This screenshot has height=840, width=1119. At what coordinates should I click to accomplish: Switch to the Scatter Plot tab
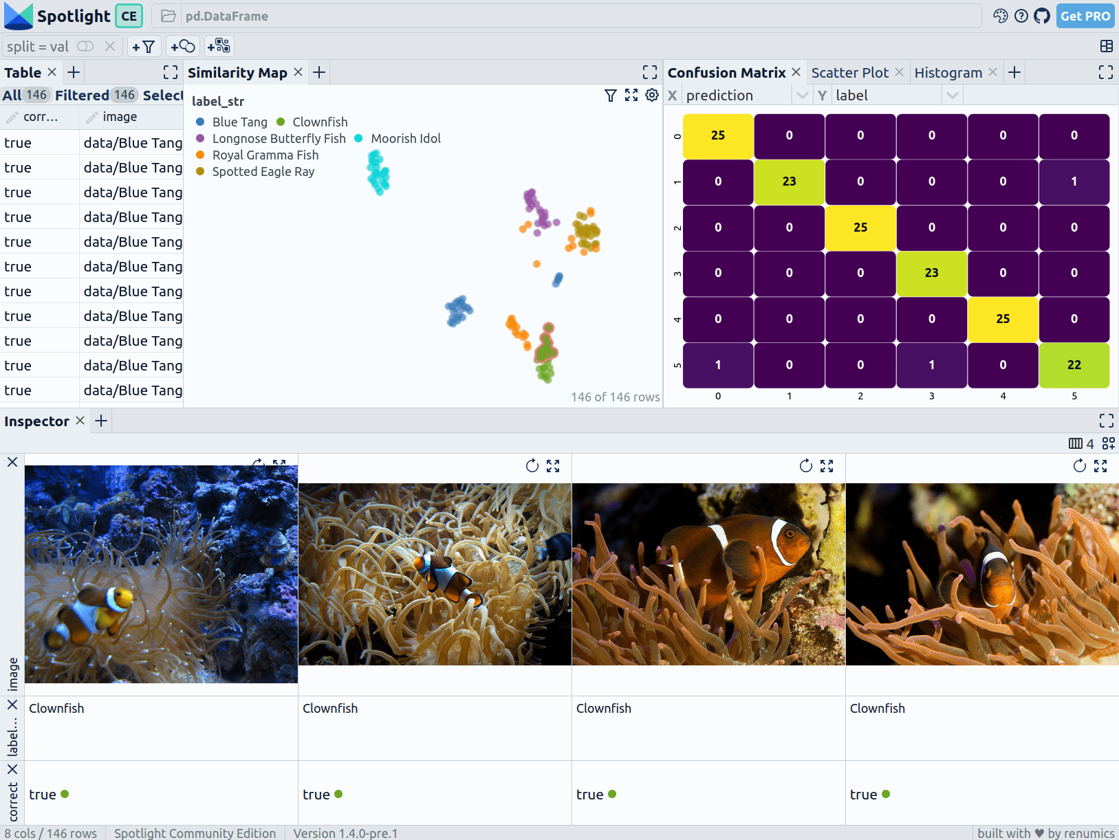click(x=849, y=73)
